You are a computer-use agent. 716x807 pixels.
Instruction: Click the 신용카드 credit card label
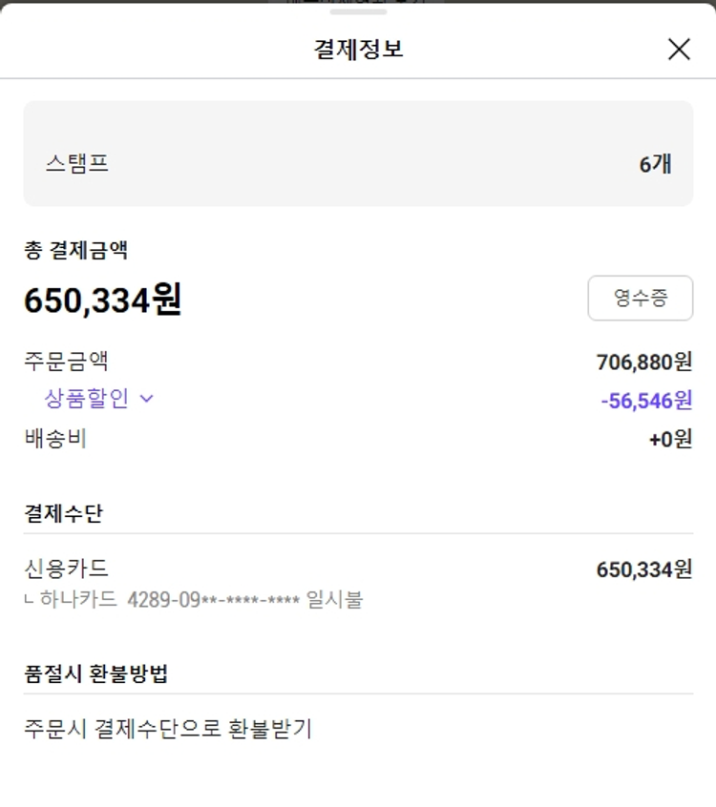coord(66,569)
